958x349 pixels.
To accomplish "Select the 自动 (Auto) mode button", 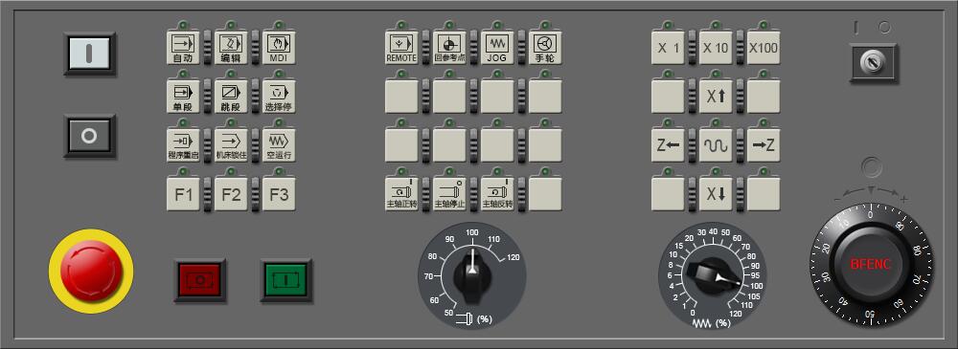I will [x=183, y=47].
